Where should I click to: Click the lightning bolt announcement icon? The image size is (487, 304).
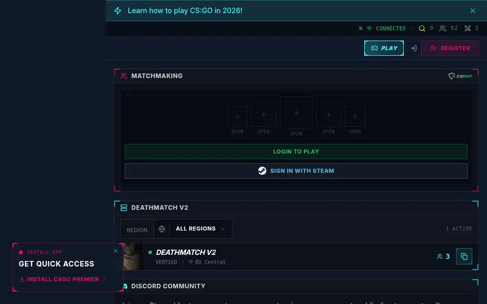pyautogui.click(x=117, y=11)
